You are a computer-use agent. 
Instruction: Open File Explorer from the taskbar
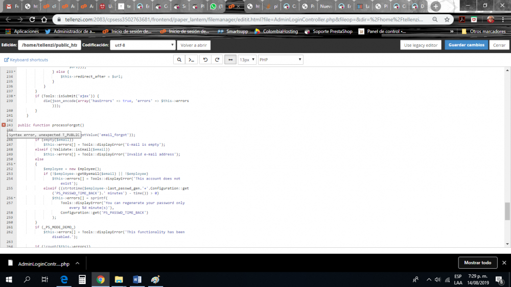coord(119,279)
